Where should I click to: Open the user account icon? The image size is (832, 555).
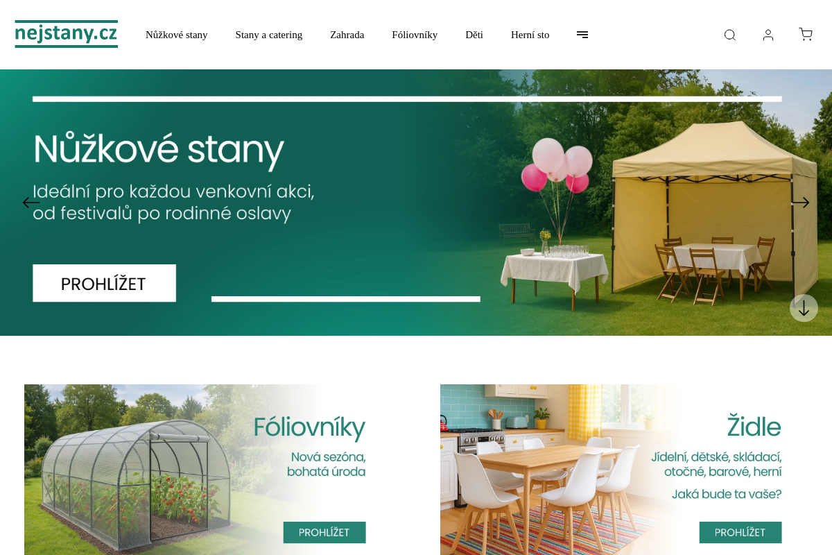tap(768, 35)
